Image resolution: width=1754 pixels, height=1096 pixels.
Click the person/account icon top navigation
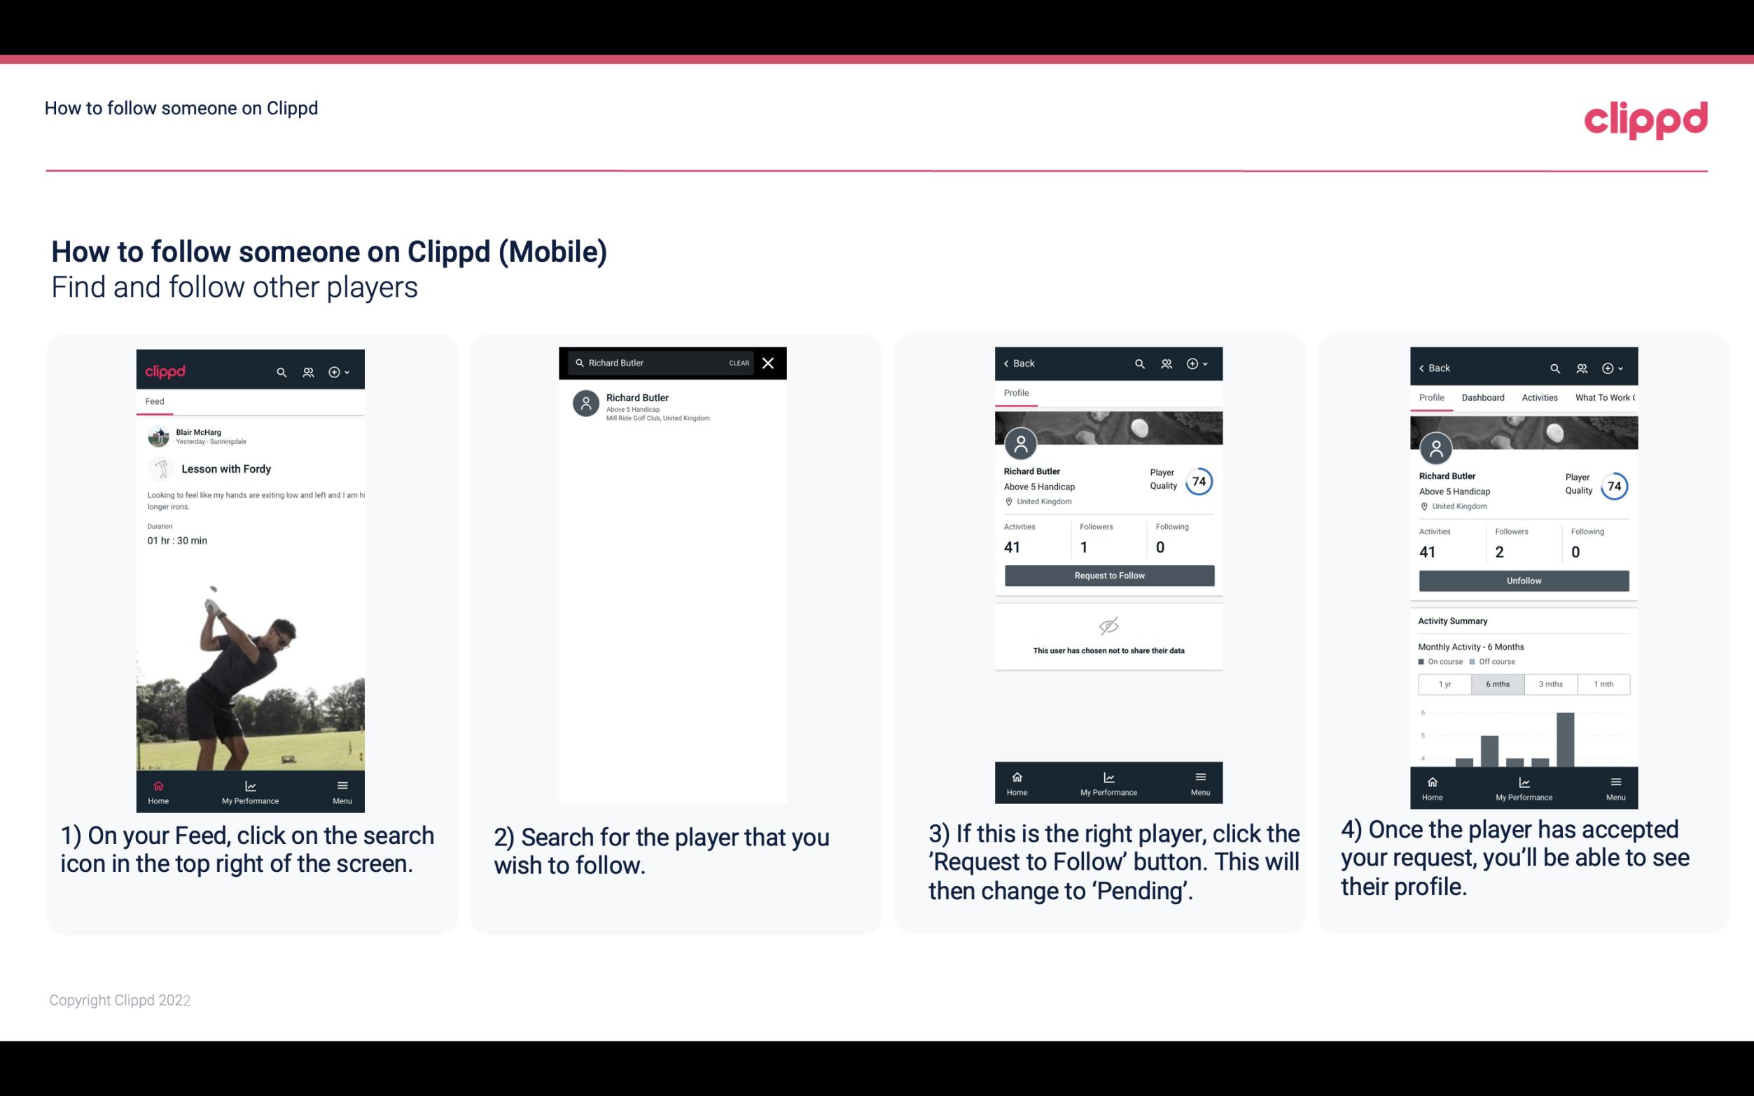[308, 371]
